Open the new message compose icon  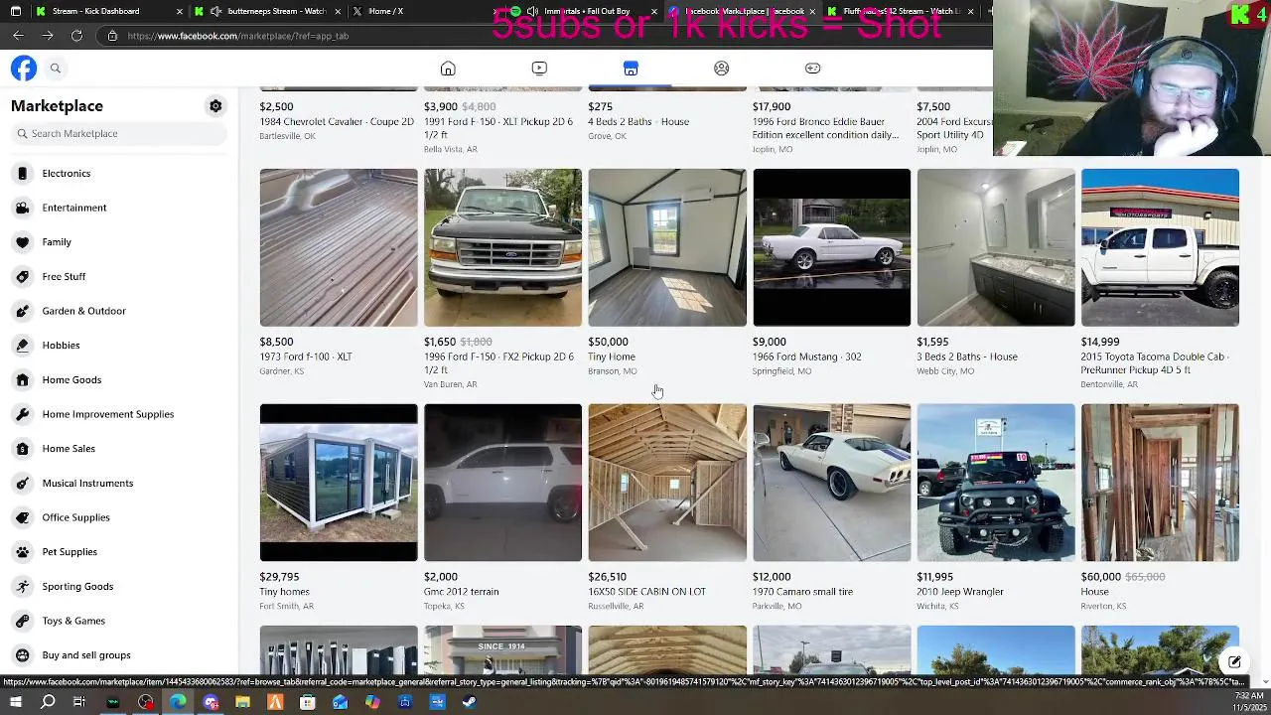[1234, 661]
